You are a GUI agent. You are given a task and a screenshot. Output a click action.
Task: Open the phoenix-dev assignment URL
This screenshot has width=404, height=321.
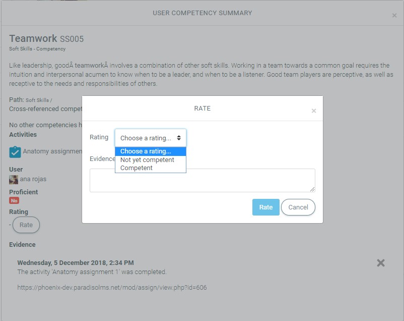pyautogui.click(x=112, y=288)
